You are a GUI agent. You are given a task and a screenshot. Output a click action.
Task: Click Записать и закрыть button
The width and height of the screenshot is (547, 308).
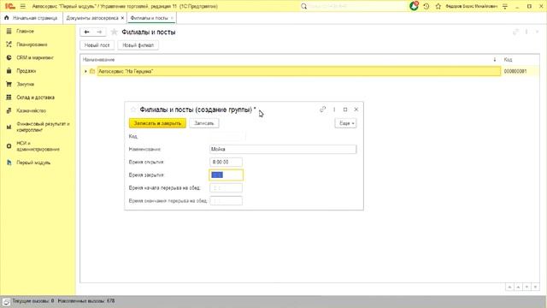pos(157,123)
